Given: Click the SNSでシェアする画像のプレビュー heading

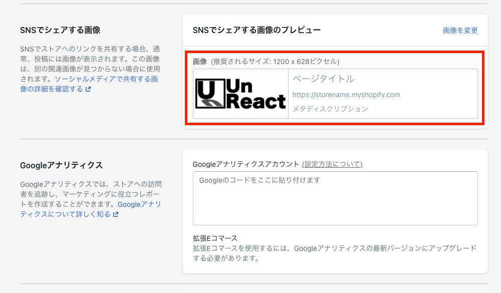Looking at the screenshot, I should [x=257, y=31].
